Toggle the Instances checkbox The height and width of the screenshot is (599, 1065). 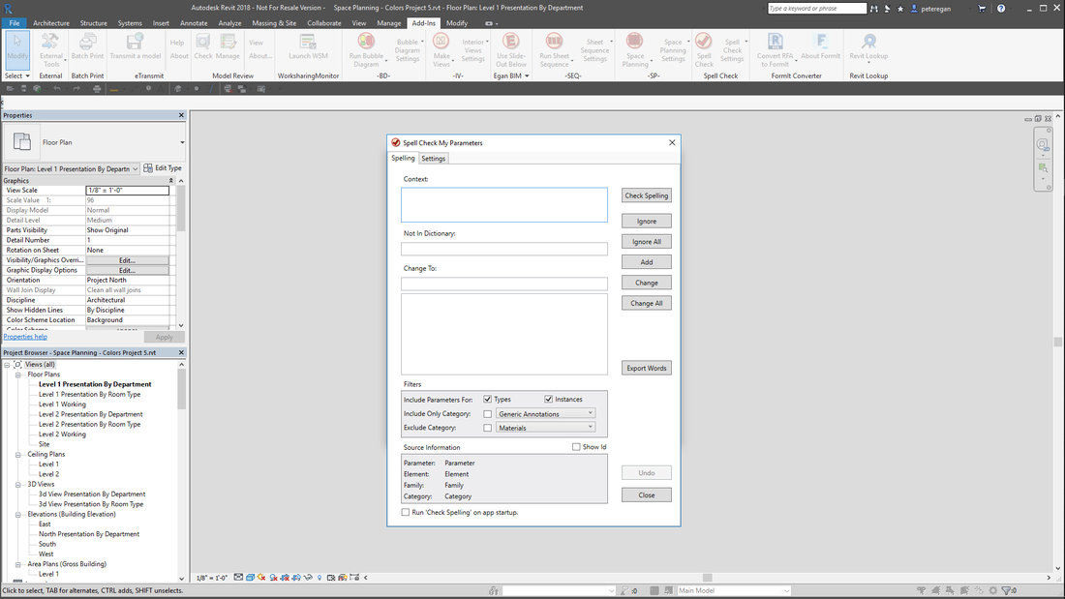pyautogui.click(x=549, y=399)
